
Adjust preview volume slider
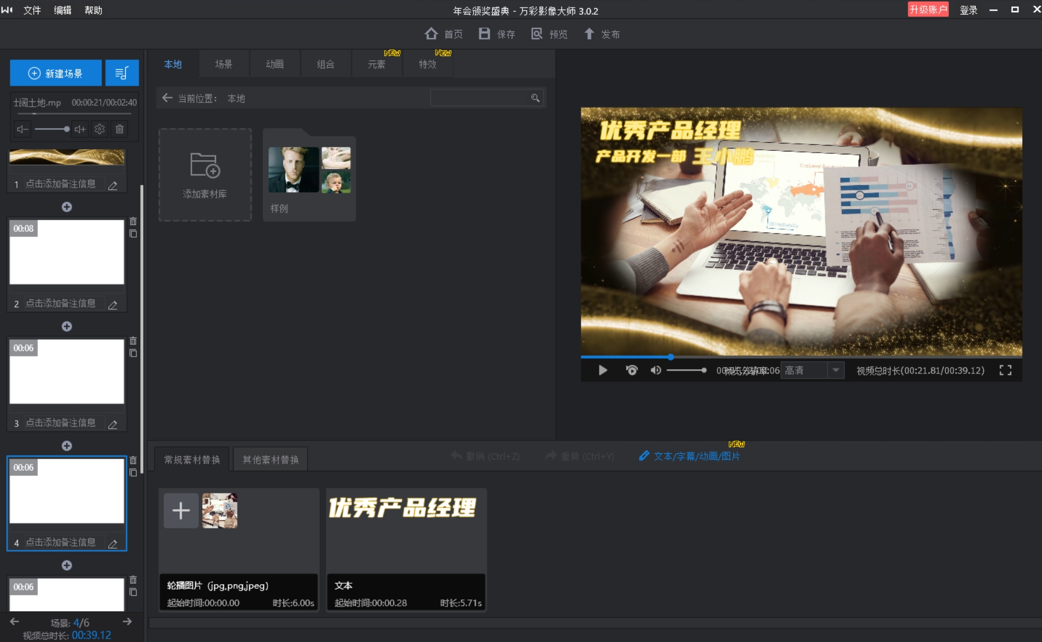[x=686, y=370]
